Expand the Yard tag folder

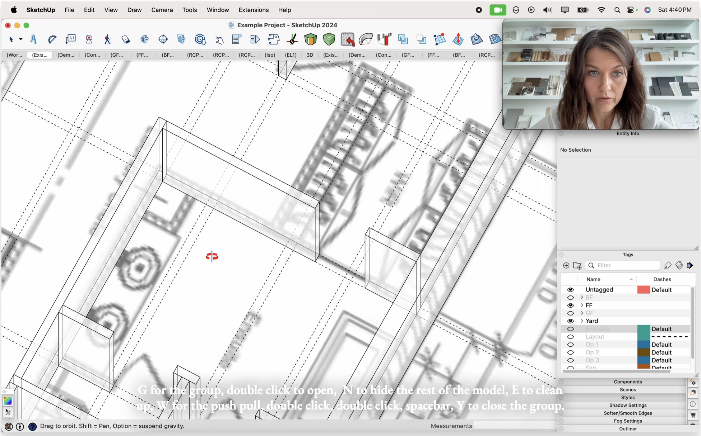click(582, 321)
